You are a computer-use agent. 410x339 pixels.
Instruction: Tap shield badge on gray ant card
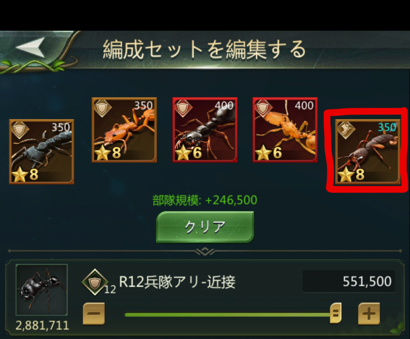pyautogui.click(x=20, y=130)
